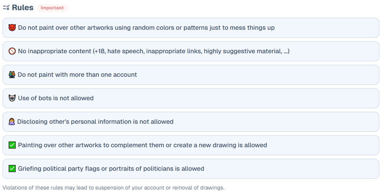Click the green checkmark beside the griefing rule
The height and width of the screenshot is (195, 385).
coord(12,169)
